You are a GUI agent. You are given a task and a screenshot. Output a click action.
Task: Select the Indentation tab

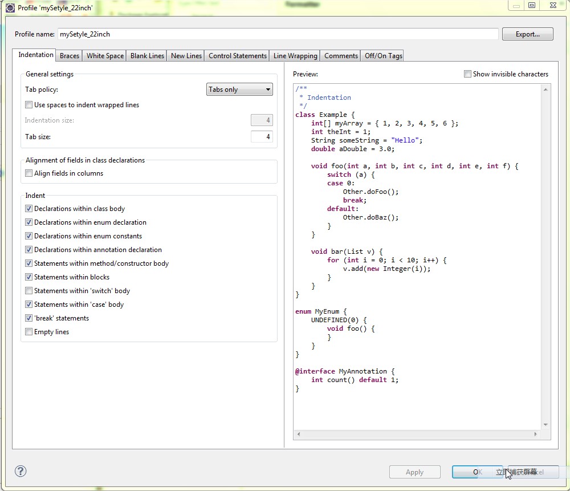tap(35, 55)
